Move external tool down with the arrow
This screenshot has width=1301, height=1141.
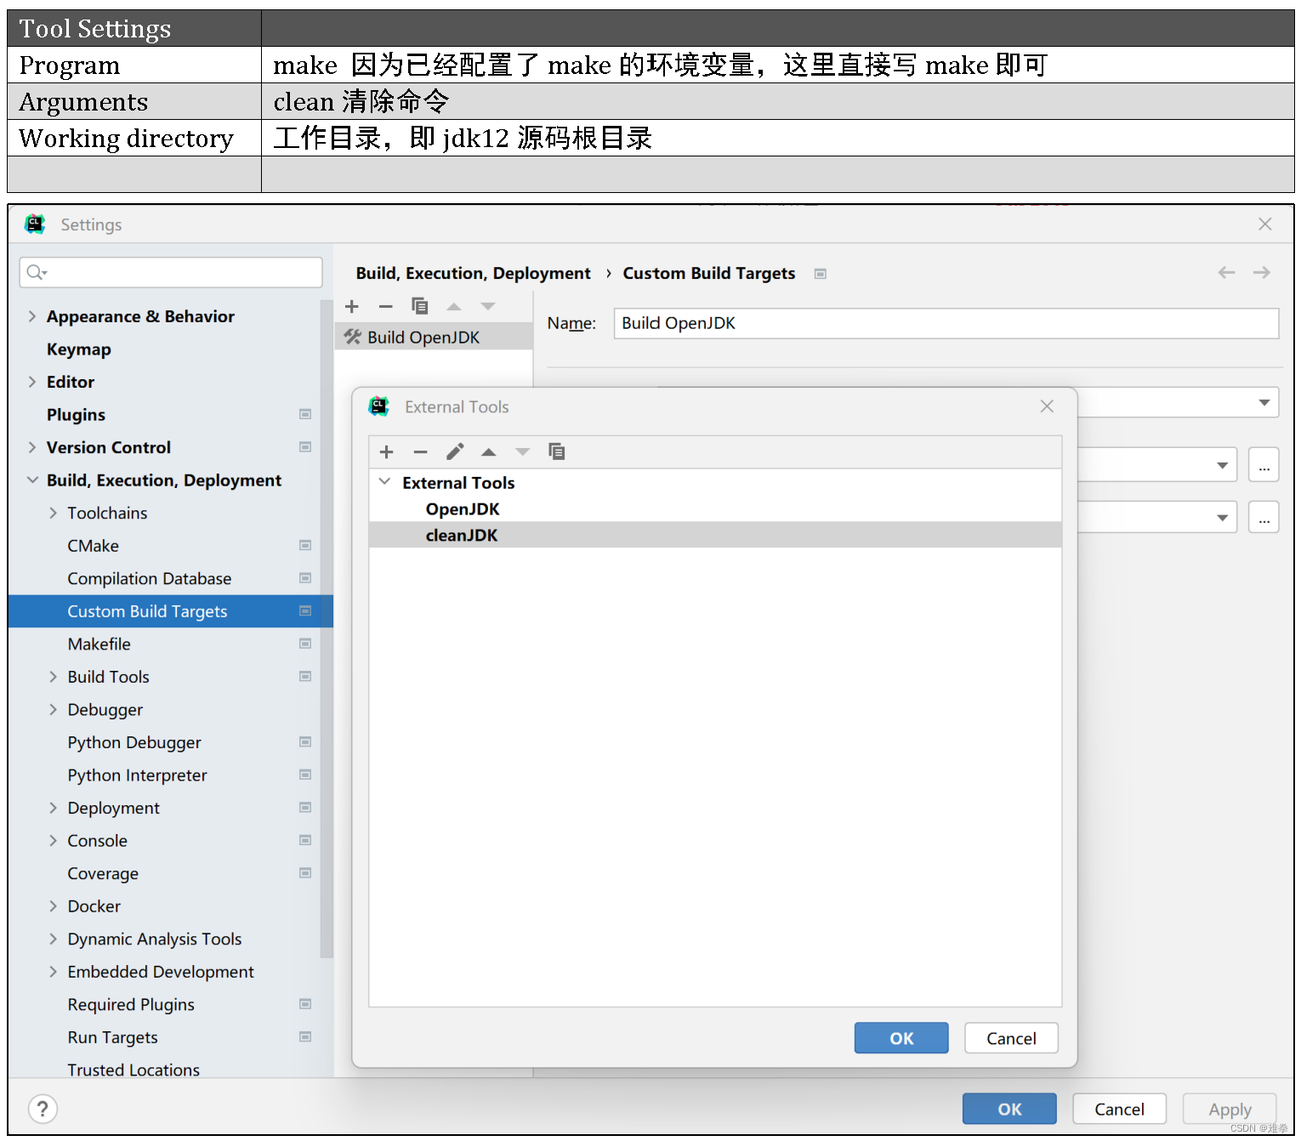coord(522,451)
